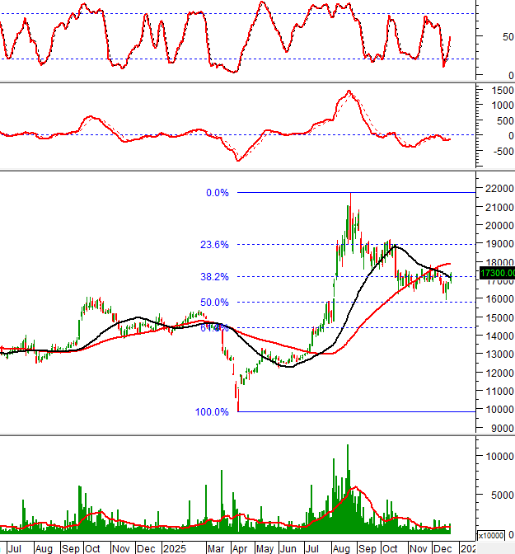
Task: Select the 9000 price axis label
Action: point(499,429)
